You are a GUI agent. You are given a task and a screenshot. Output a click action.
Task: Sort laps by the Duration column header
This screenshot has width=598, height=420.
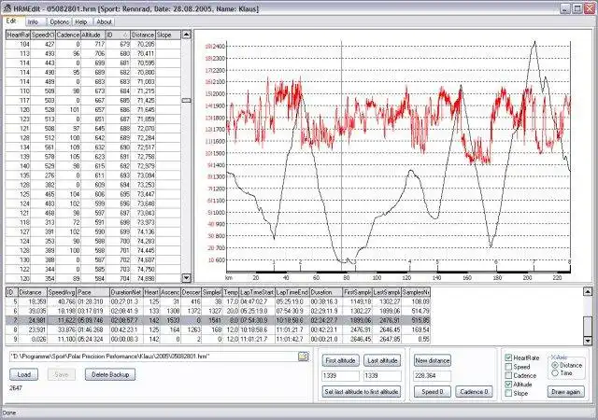pos(326,292)
